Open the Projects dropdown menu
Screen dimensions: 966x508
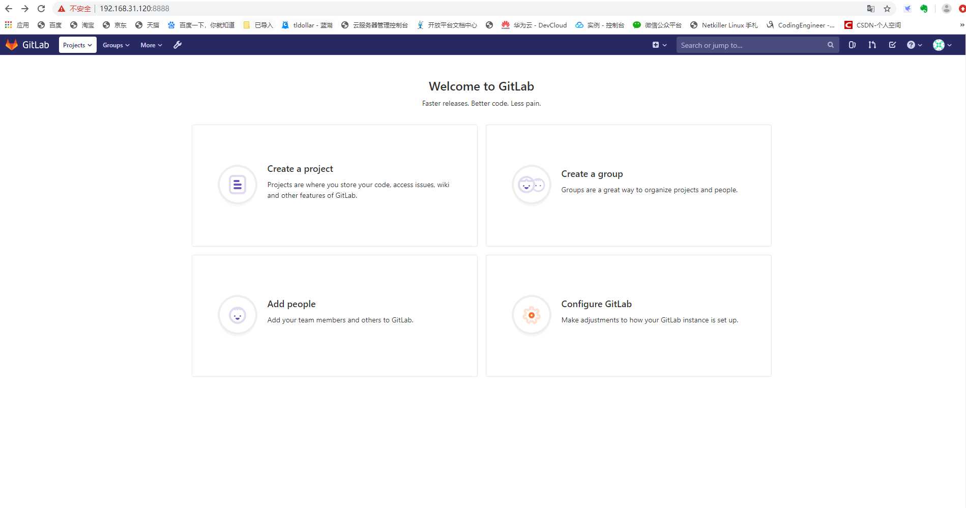(77, 45)
